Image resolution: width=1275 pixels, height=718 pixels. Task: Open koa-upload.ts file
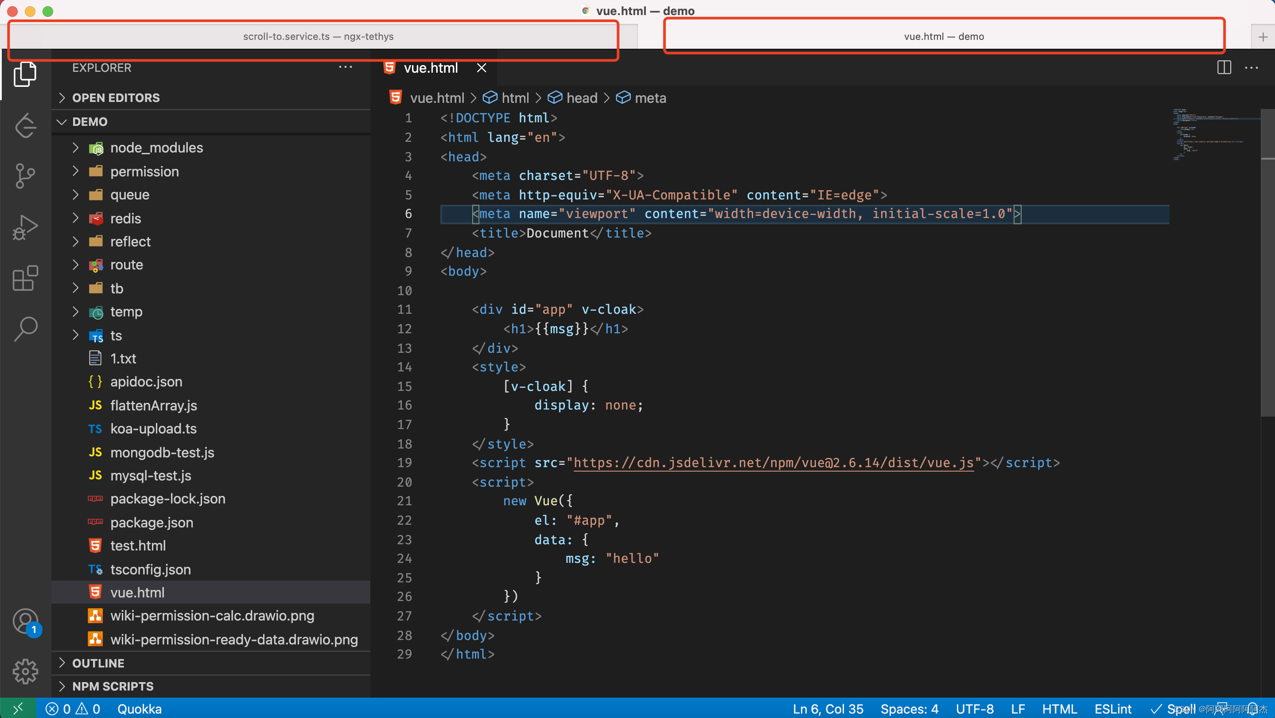[211, 429]
